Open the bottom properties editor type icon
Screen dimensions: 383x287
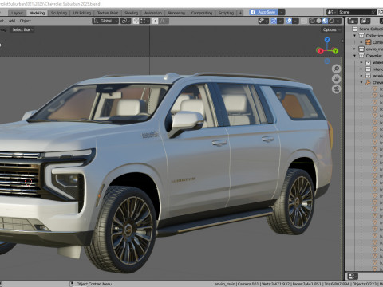(353, 277)
